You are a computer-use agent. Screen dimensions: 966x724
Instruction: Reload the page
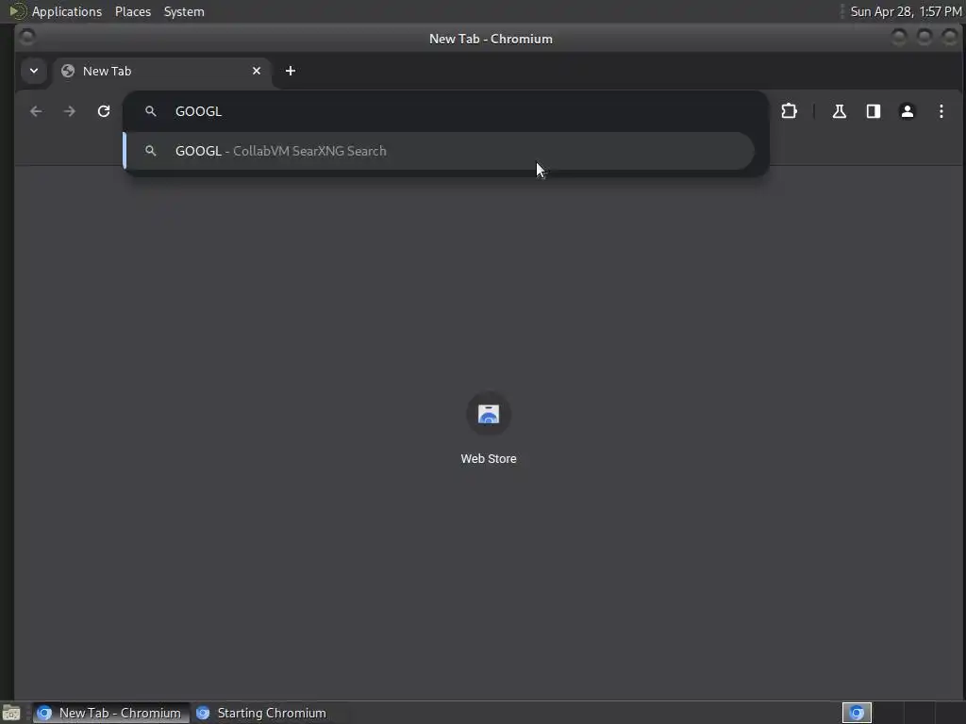(x=104, y=111)
